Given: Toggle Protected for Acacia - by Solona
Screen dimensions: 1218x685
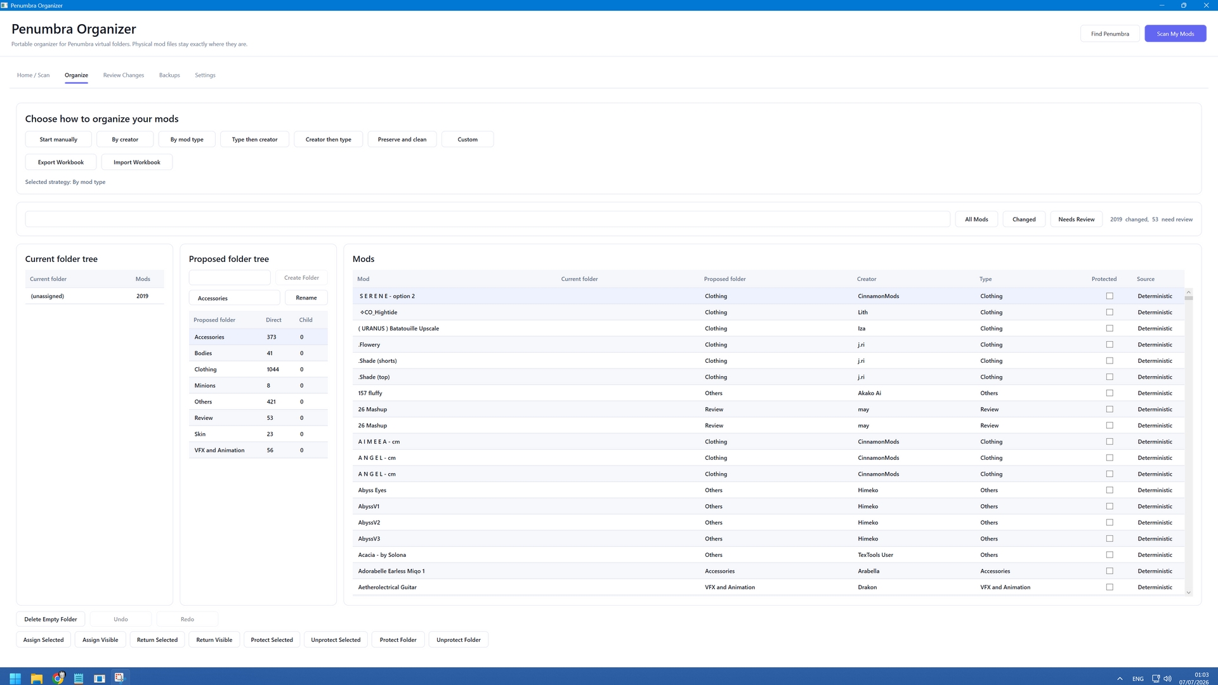Looking at the screenshot, I should [1110, 555].
